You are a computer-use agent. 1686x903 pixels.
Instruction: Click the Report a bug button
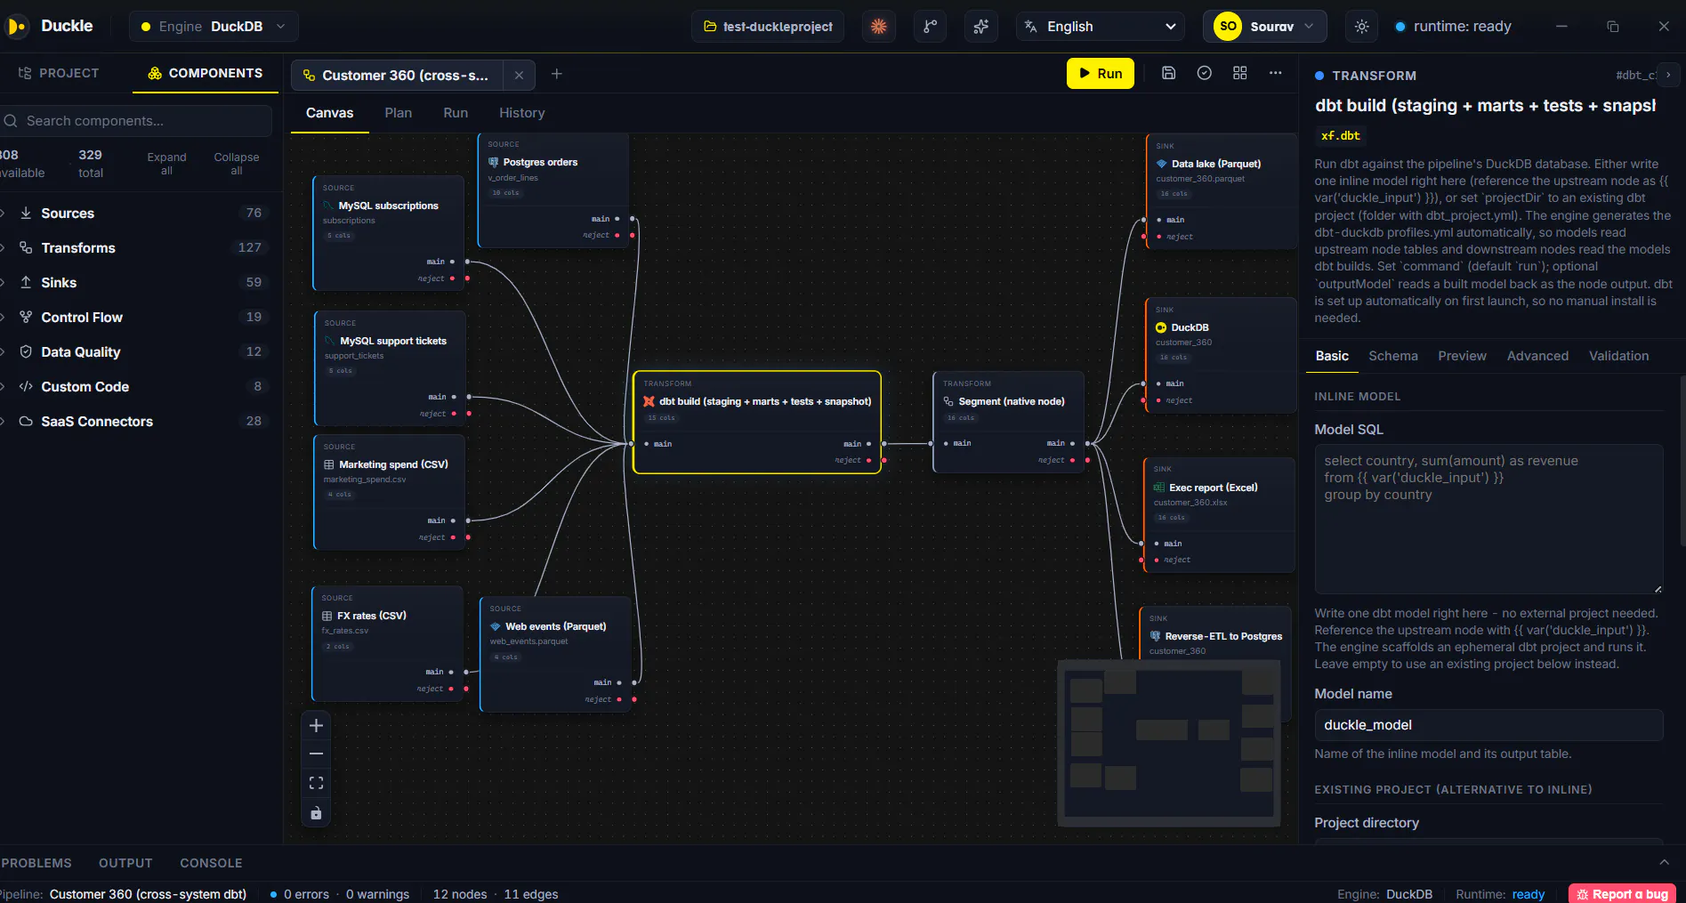pyautogui.click(x=1622, y=894)
